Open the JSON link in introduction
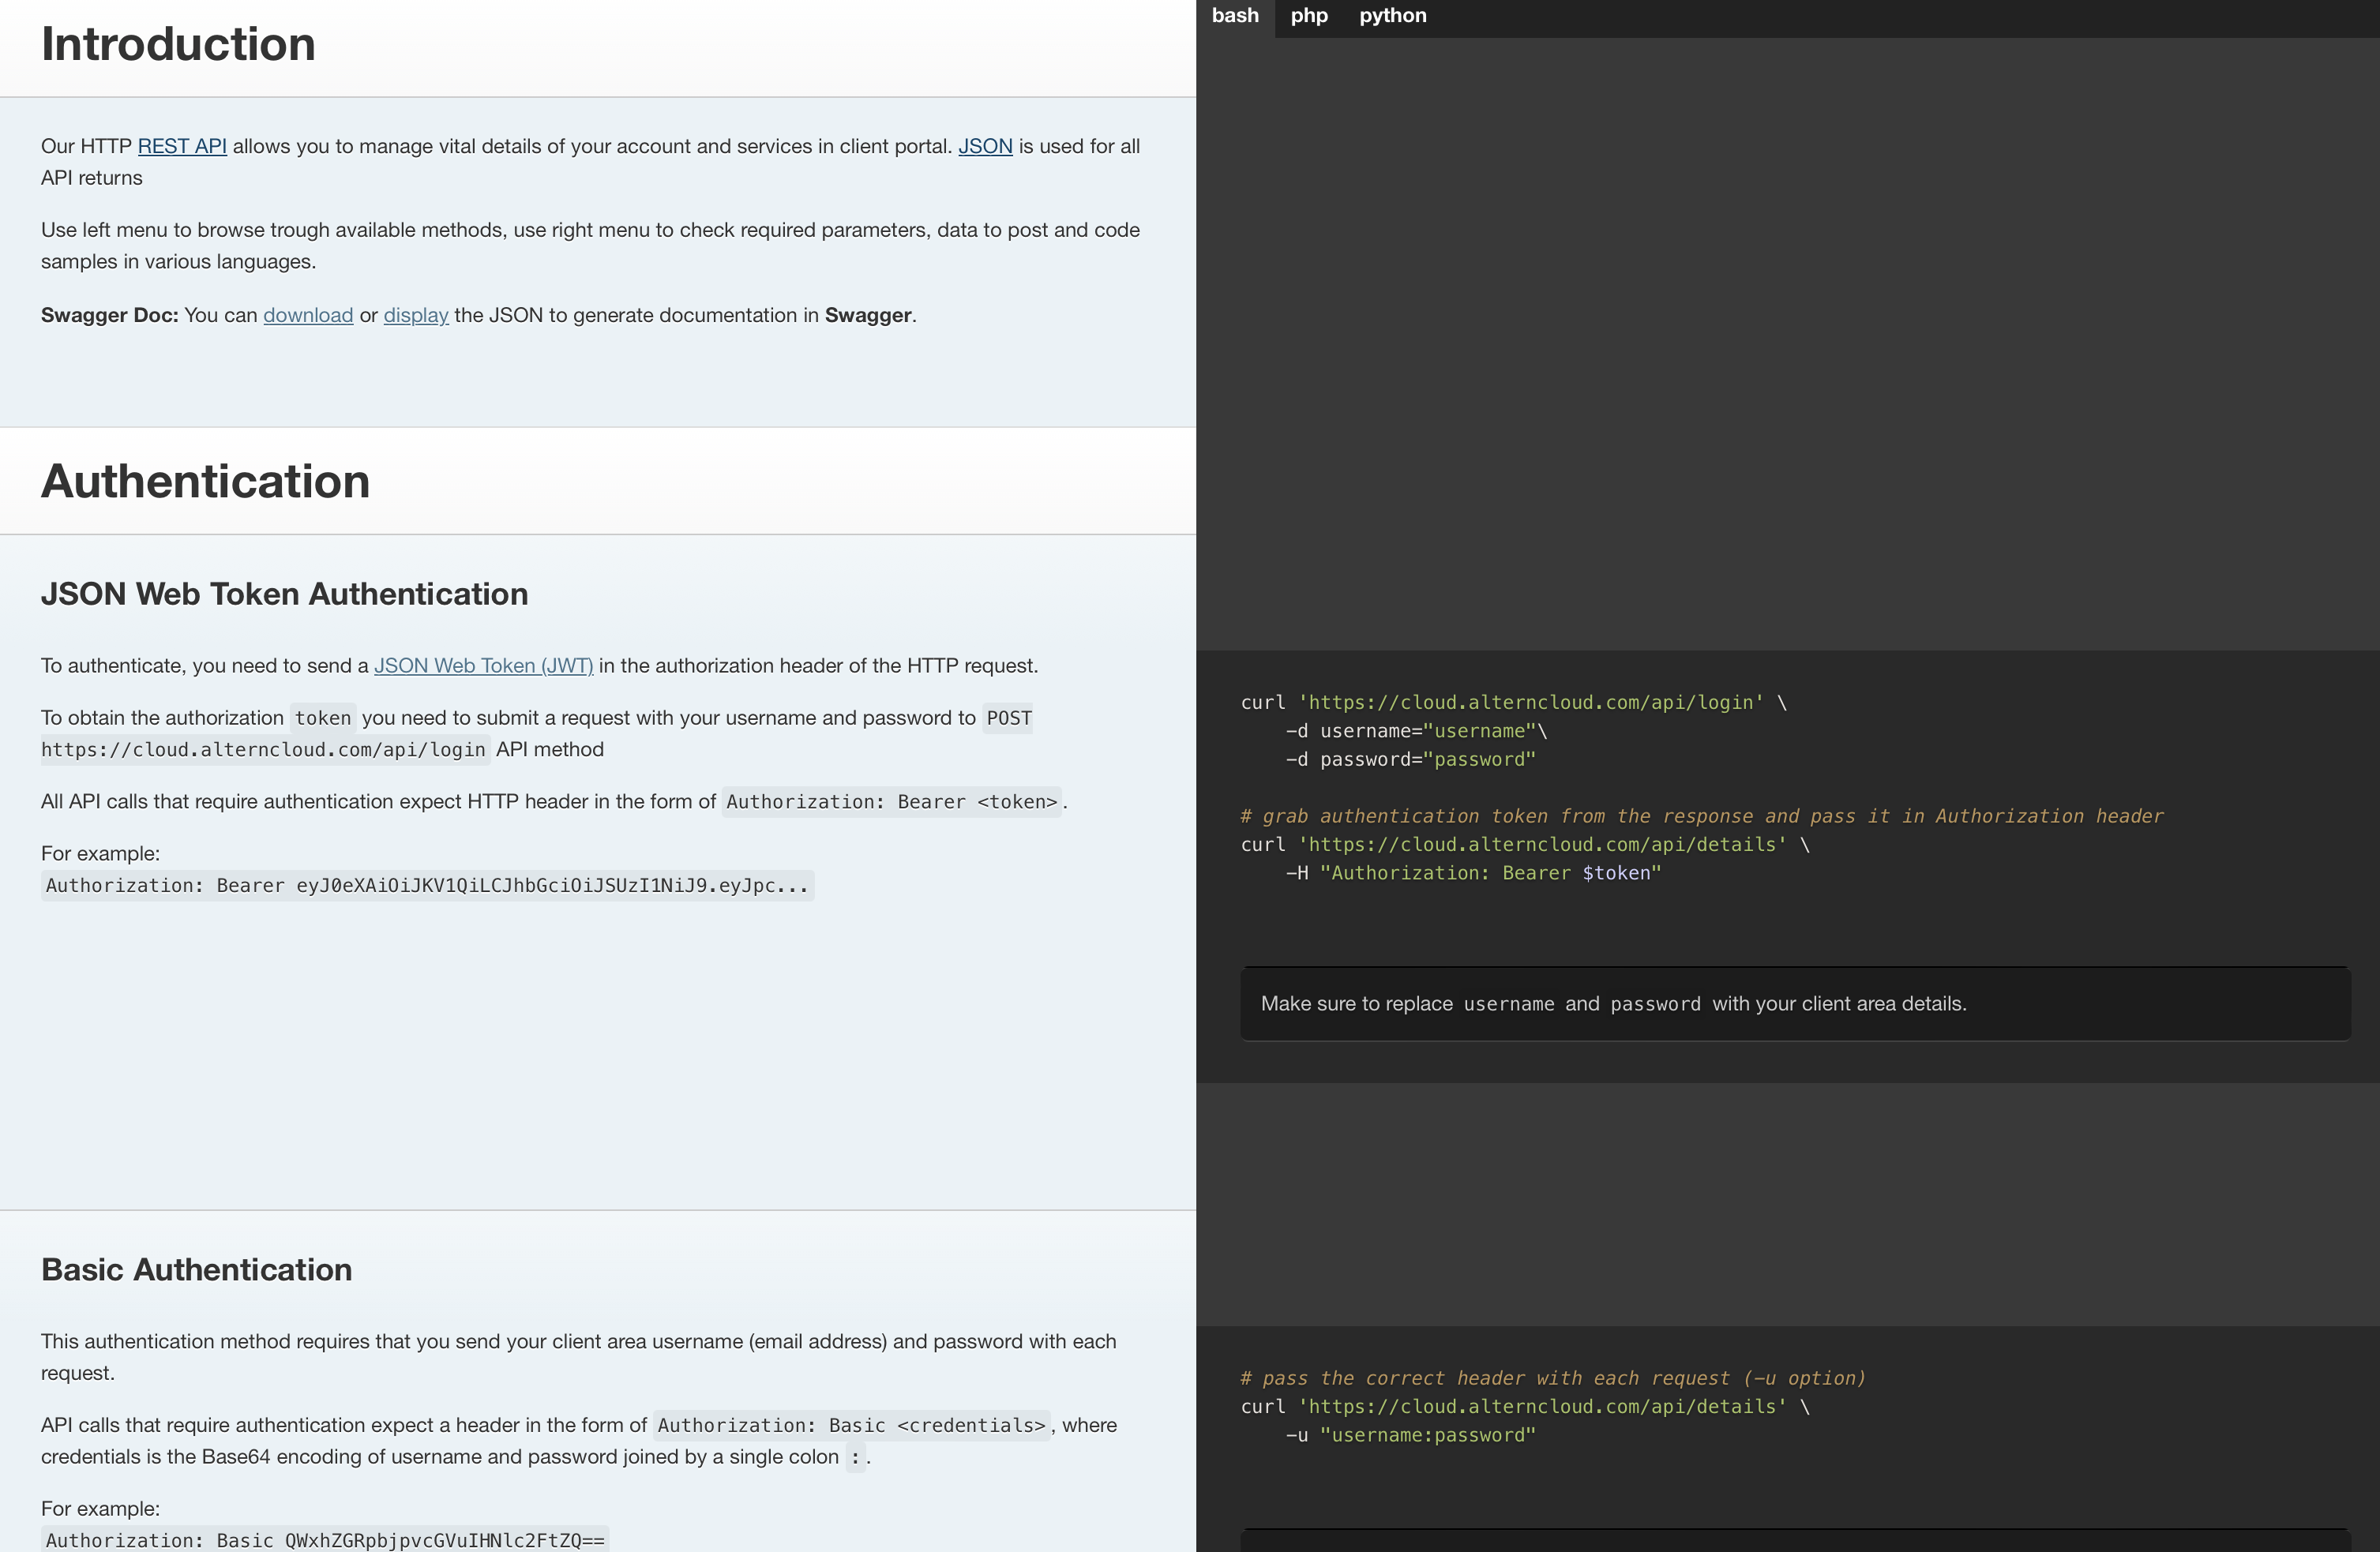The image size is (2380, 1552). click(x=985, y=146)
